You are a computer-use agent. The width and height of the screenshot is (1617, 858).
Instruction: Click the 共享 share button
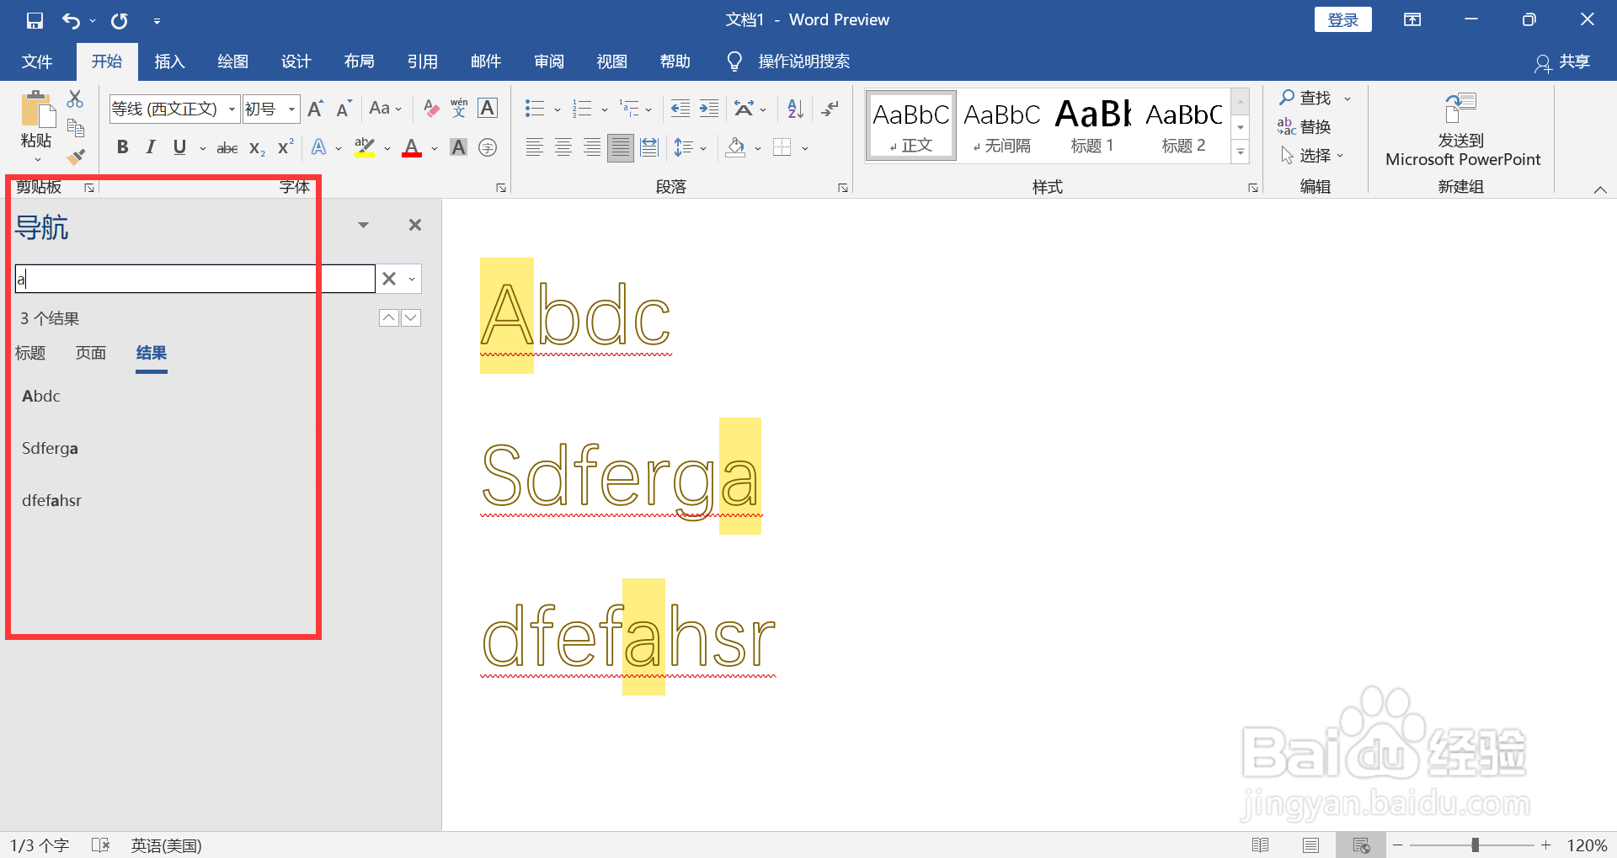click(1563, 61)
